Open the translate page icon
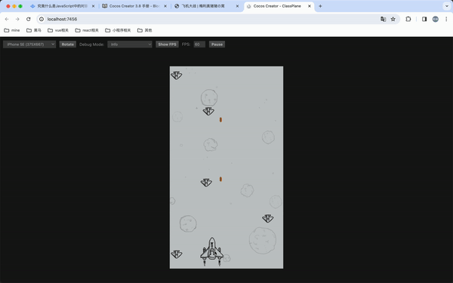 pos(383,19)
